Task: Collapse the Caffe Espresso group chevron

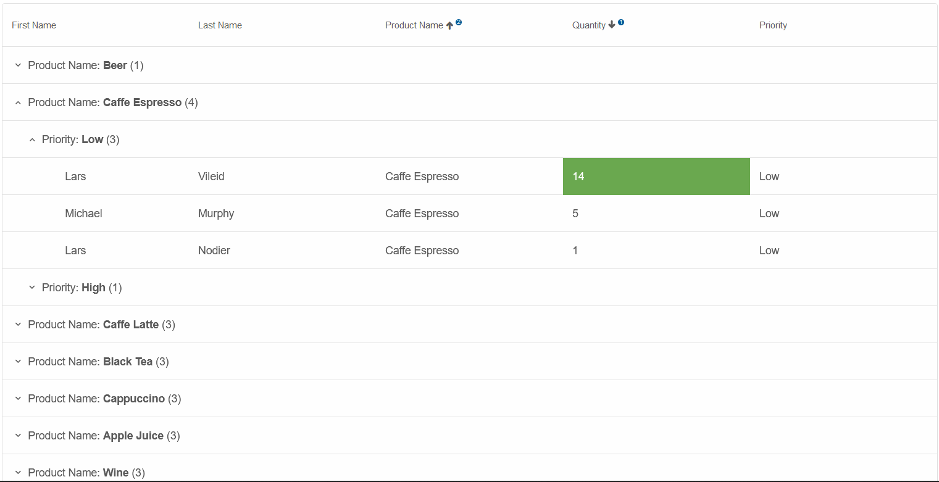Action: click(18, 102)
